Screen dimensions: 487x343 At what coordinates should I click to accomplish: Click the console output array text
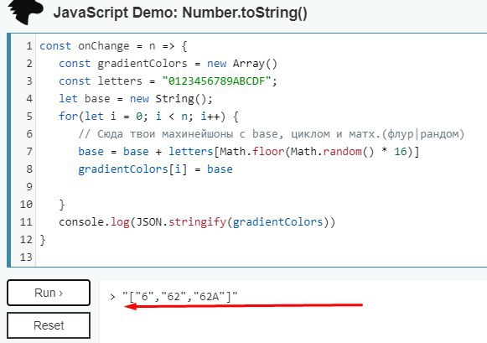pos(180,296)
